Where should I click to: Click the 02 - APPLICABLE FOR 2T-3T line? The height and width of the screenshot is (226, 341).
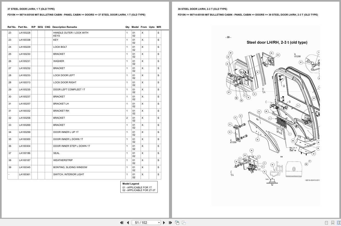[x=139, y=190]
